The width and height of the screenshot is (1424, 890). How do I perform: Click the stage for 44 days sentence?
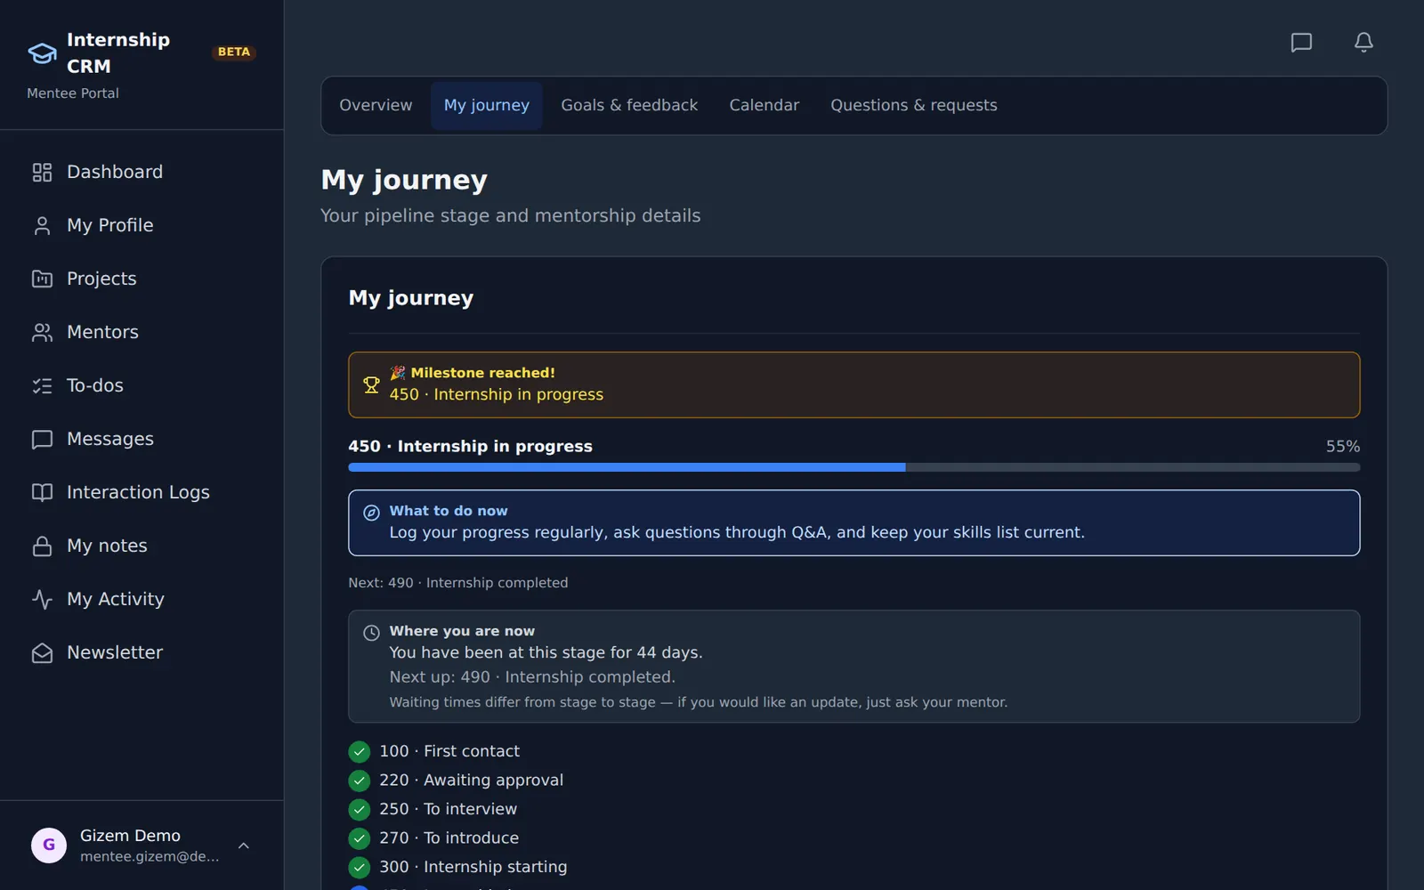[x=546, y=652]
